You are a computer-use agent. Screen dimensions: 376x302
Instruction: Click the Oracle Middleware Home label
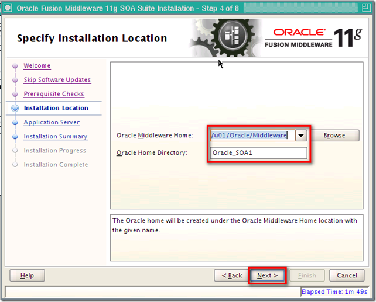tap(155, 136)
